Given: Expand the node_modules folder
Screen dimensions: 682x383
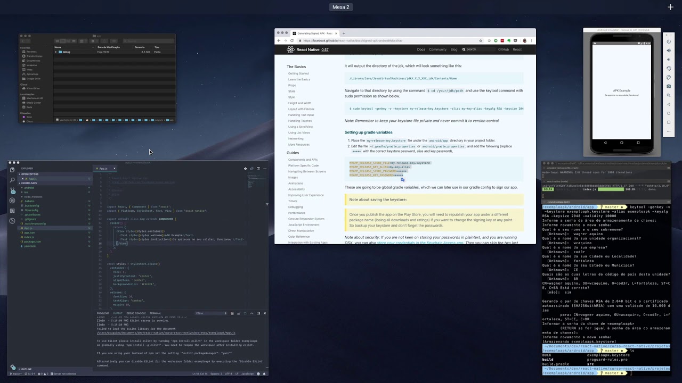Looking at the screenshot, I should tap(33, 197).
